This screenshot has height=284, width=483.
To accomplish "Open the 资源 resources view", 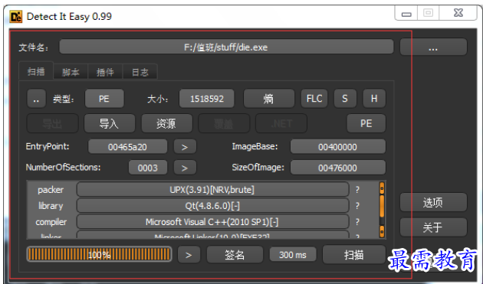I will (166, 123).
